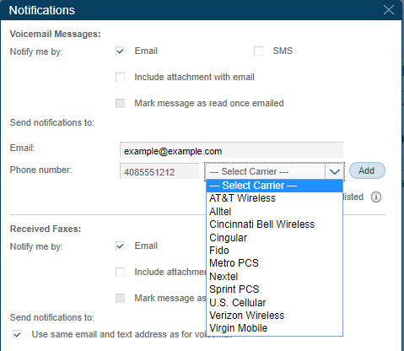Toggle Mark message as read once emailed
404x351 pixels.
(x=120, y=103)
